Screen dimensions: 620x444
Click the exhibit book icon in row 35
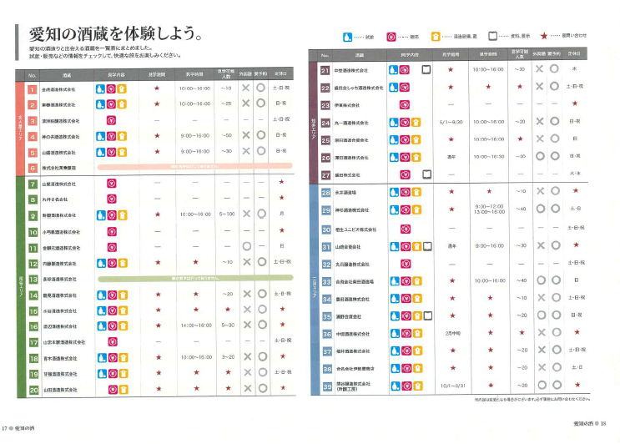tap(428, 316)
